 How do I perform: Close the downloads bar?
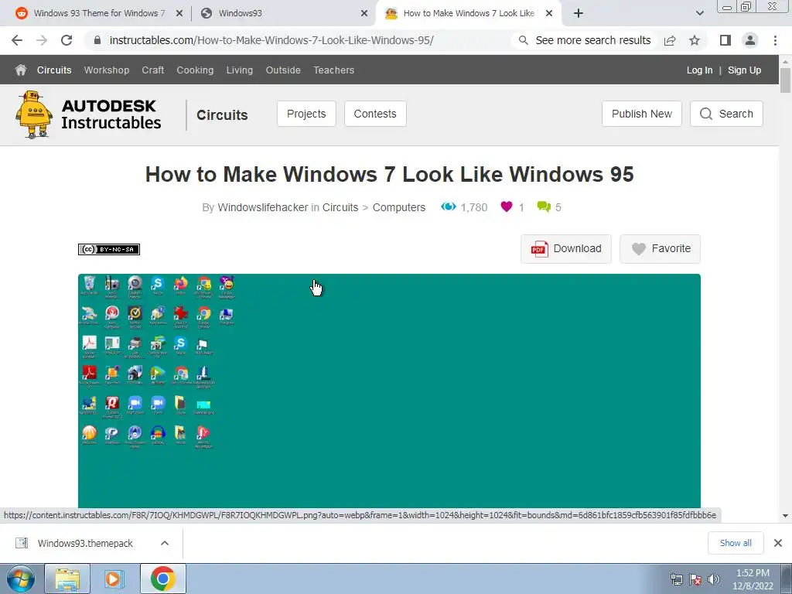coord(778,543)
